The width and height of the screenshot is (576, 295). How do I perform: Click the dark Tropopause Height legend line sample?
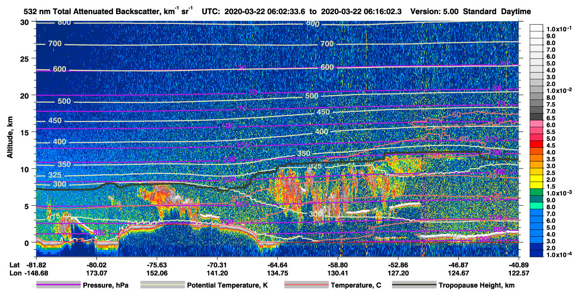414,285
